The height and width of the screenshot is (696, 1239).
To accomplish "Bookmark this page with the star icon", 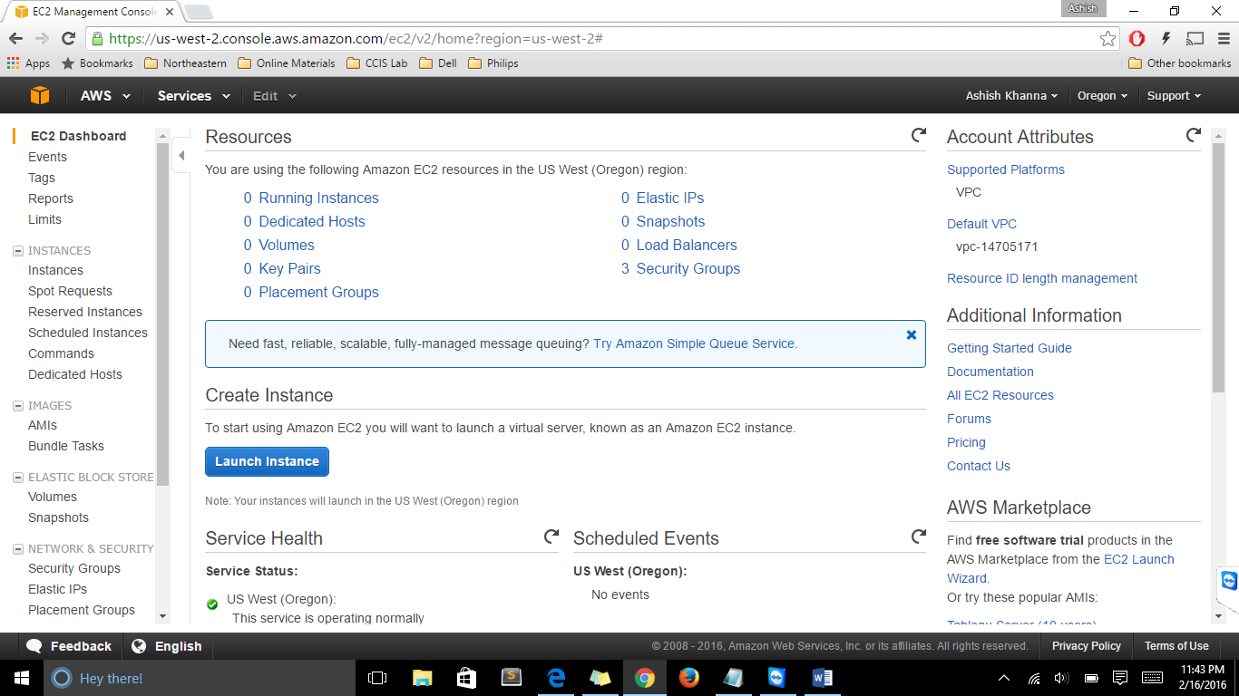I will [x=1107, y=39].
